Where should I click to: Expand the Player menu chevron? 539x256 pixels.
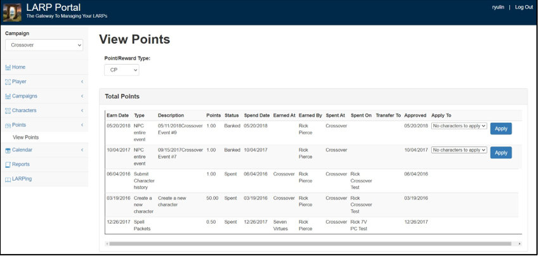[x=82, y=82]
